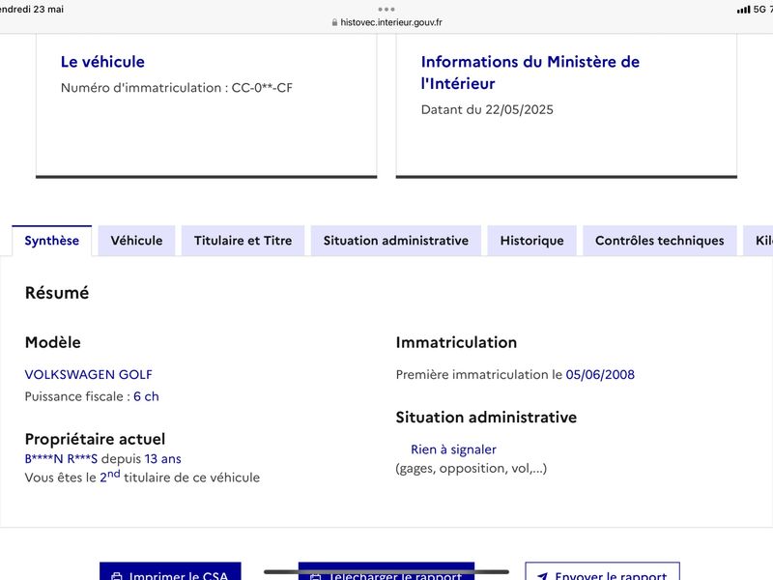773x580 pixels.
Task: Click Informations du Ministère de l'Intérieur heading
Action: [x=530, y=72]
